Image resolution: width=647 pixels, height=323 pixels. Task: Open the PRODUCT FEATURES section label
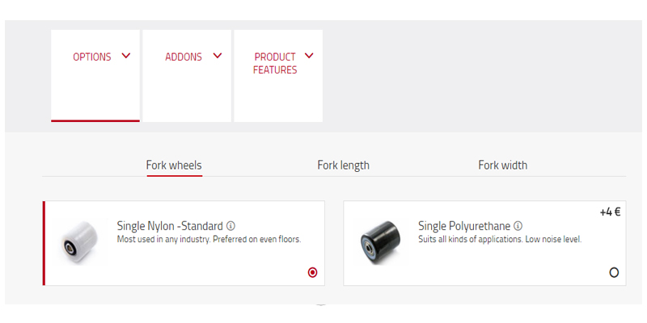pyautogui.click(x=274, y=64)
